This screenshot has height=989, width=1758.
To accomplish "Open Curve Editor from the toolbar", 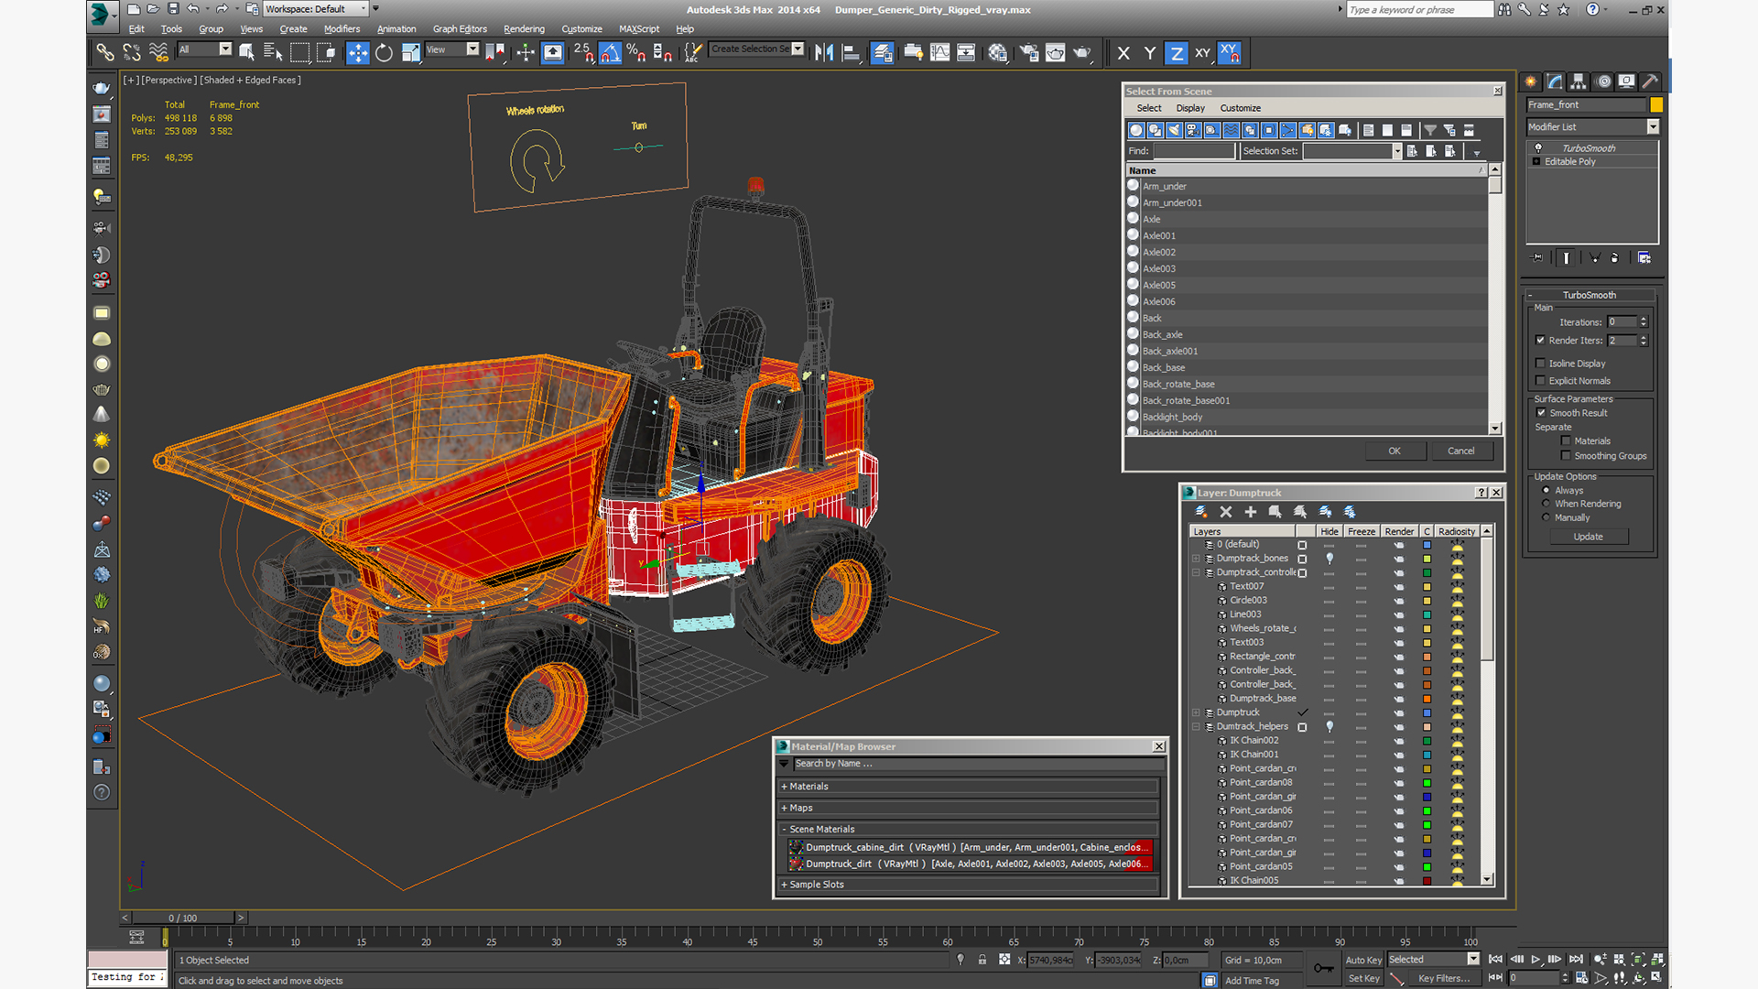I will [939, 53].
